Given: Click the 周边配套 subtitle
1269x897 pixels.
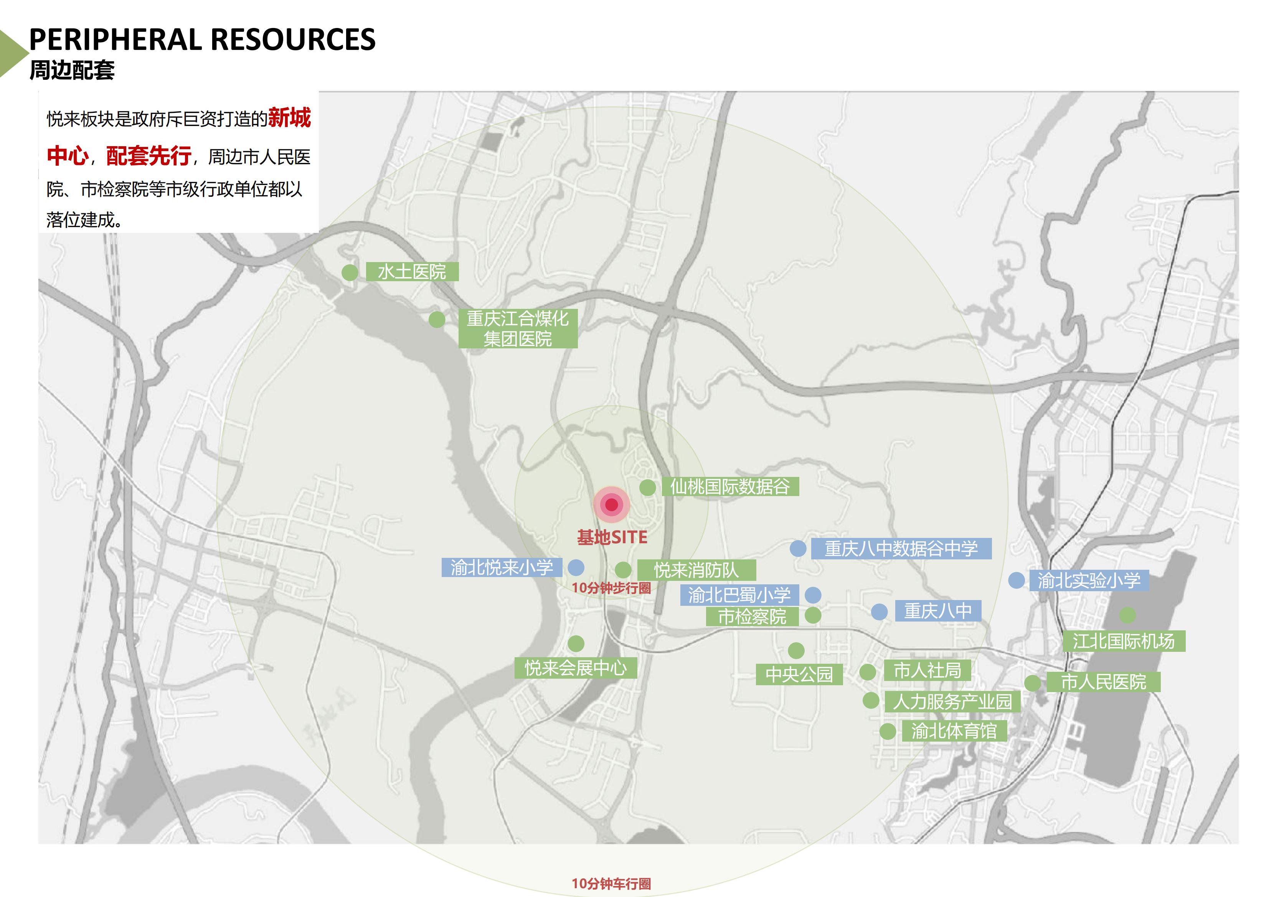Looking at the screenshot, I should pos(72,70).
